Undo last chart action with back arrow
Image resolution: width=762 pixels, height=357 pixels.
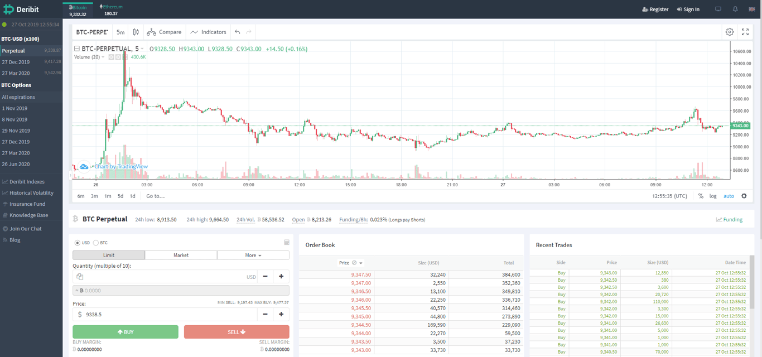point(237,32)
